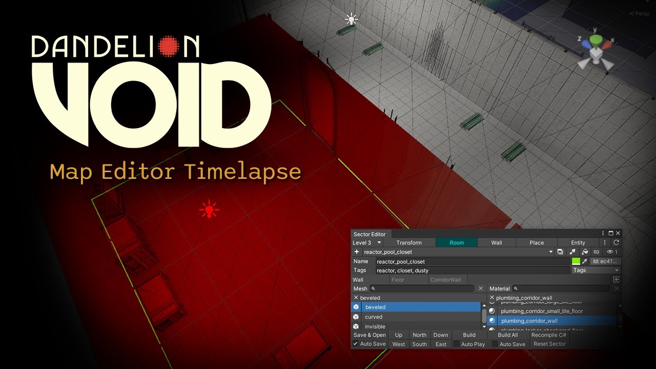This screenshot has height=369, width=656.
Task: Click the Name input field
Action: (472, 261)
